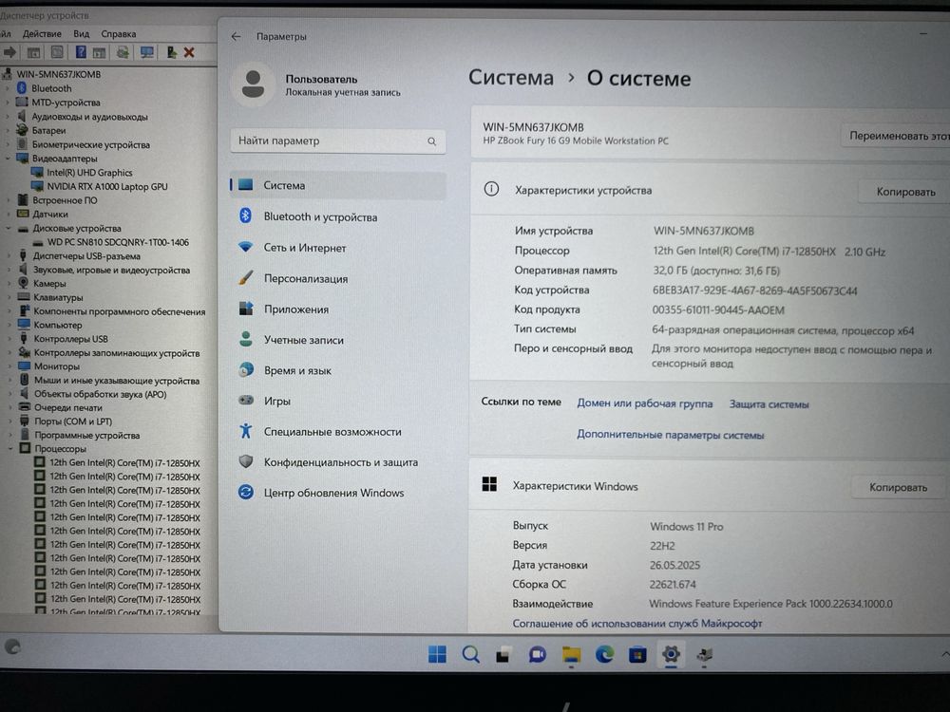Image resolution: width=950 pixels, height=712 pixels.
Task: Open Центр обновления Windows section
Action: pyautogui.click(x=338, y=493)
